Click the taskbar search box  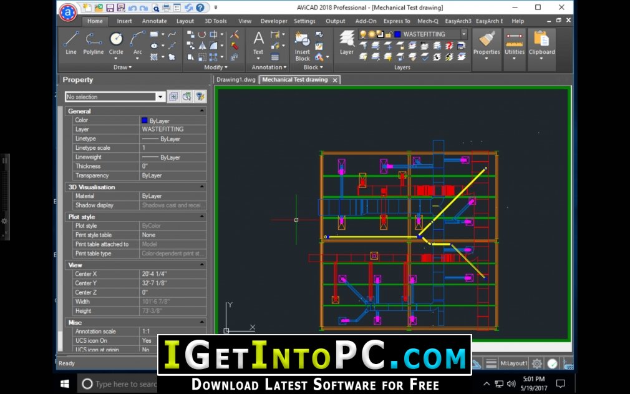click(118, 384)
